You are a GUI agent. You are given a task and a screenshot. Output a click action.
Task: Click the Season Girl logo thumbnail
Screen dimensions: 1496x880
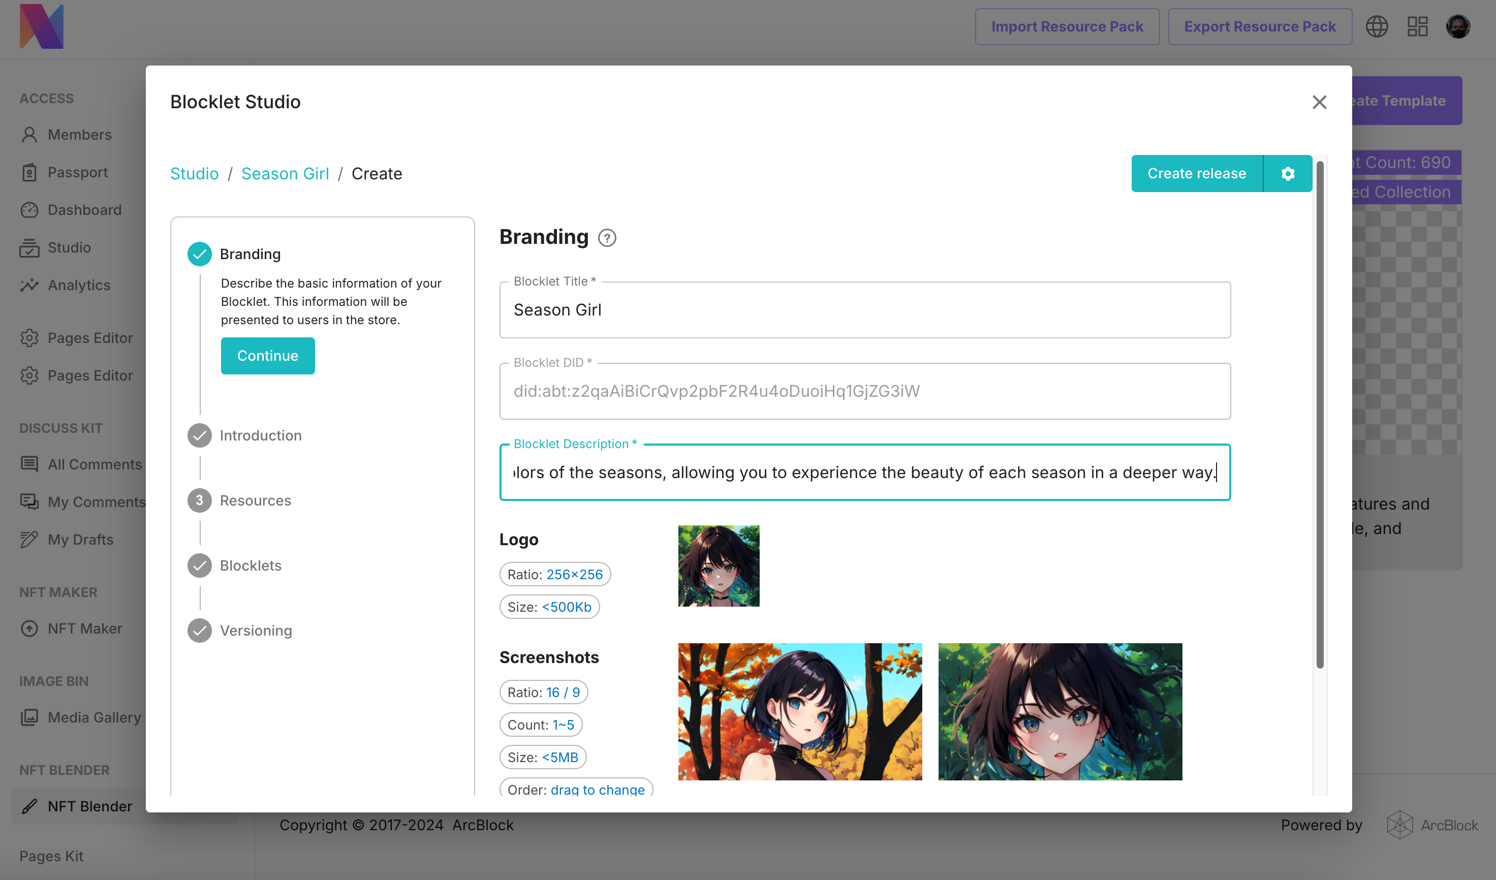click(x=719, y=565)
